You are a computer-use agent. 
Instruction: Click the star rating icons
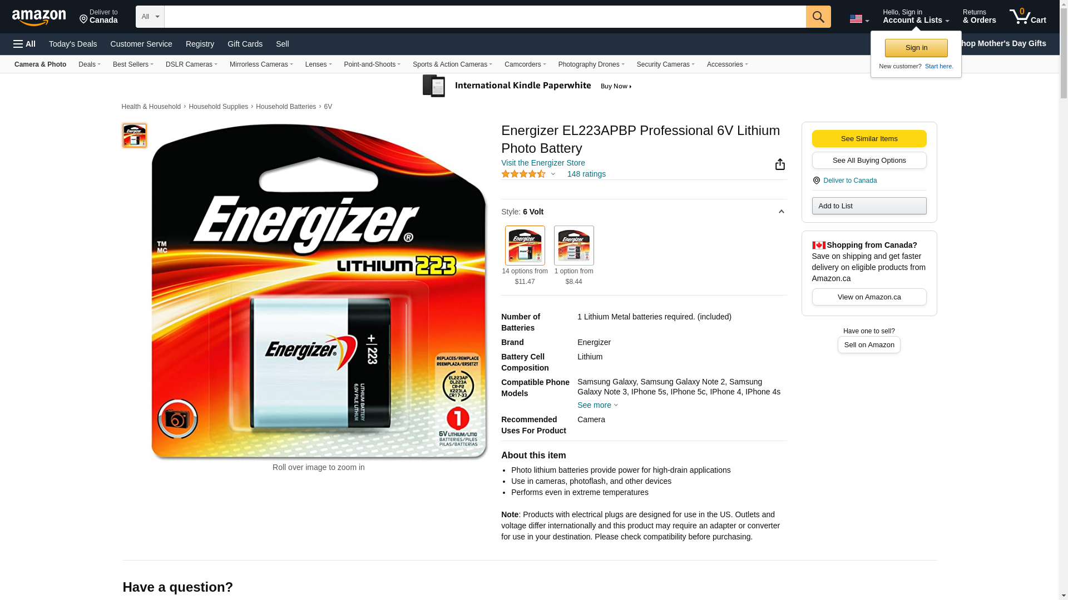click(x=523, y=174)
